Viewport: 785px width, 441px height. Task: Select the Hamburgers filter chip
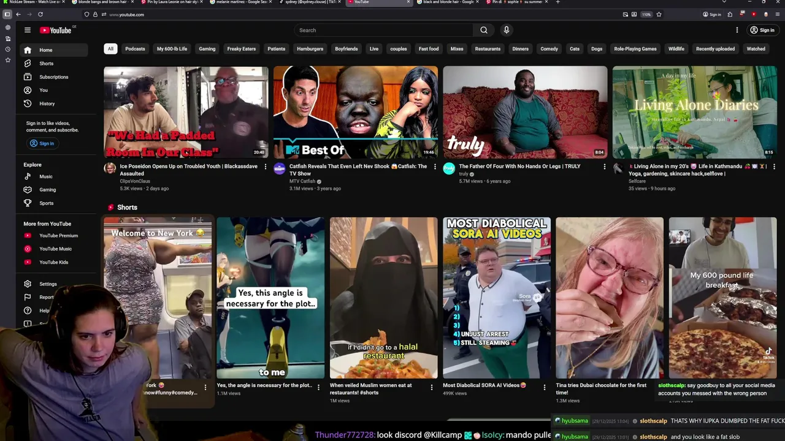[310, 49]
